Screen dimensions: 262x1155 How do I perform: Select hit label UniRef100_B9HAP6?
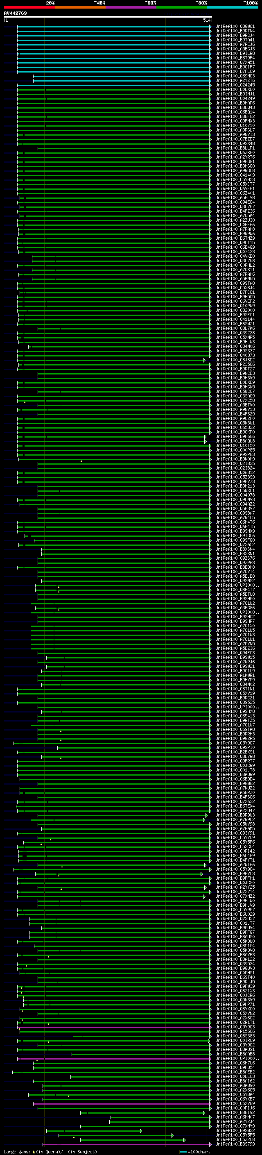pos(235,103)
